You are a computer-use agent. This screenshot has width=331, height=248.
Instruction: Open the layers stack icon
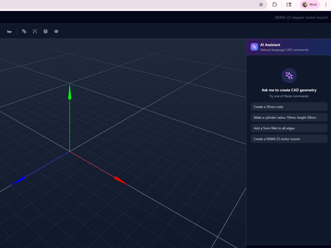point(46,31)
